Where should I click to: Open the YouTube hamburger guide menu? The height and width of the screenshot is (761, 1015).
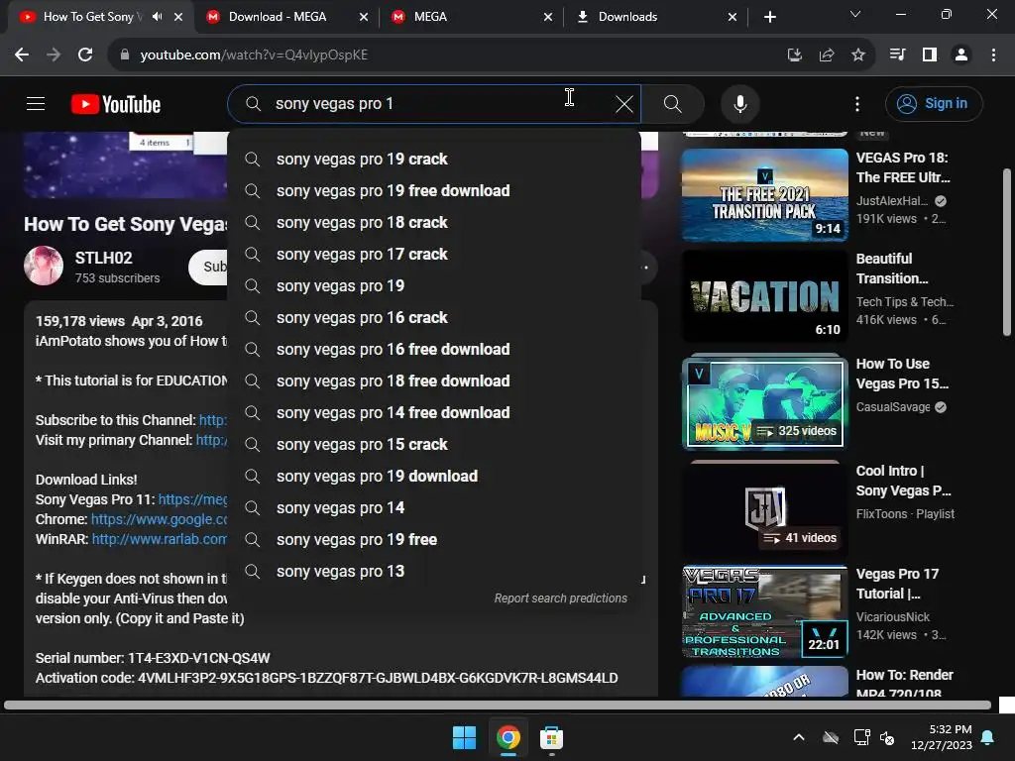point(36,103)
